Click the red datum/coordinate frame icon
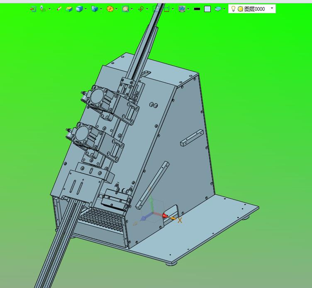312x288 pixels. coord(141,9)
